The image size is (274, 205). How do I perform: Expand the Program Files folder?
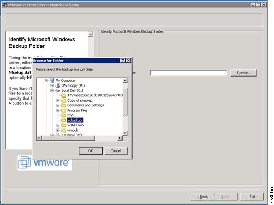[x=58, y=111]
